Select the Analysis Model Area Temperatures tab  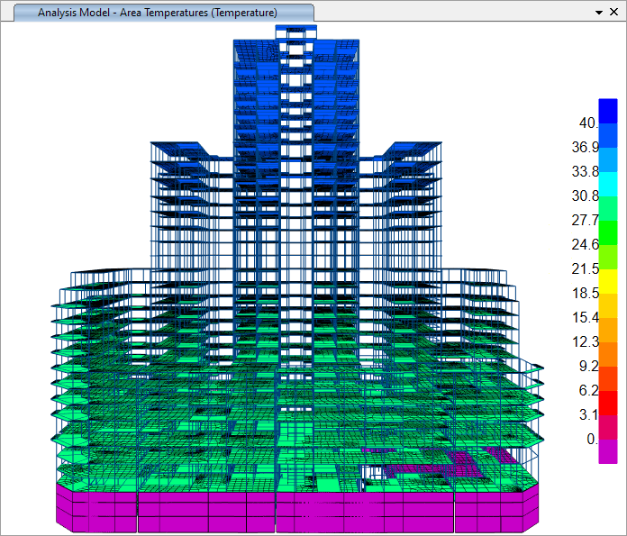[x=158, y=13]
